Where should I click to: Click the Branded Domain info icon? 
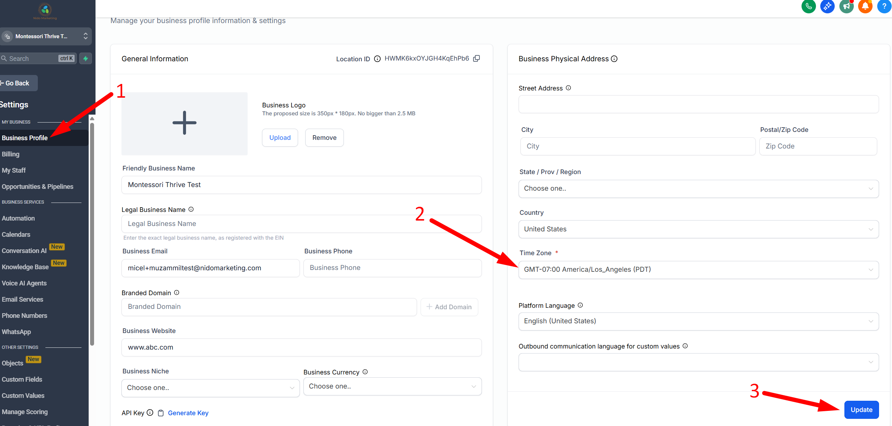coord(177,293)
